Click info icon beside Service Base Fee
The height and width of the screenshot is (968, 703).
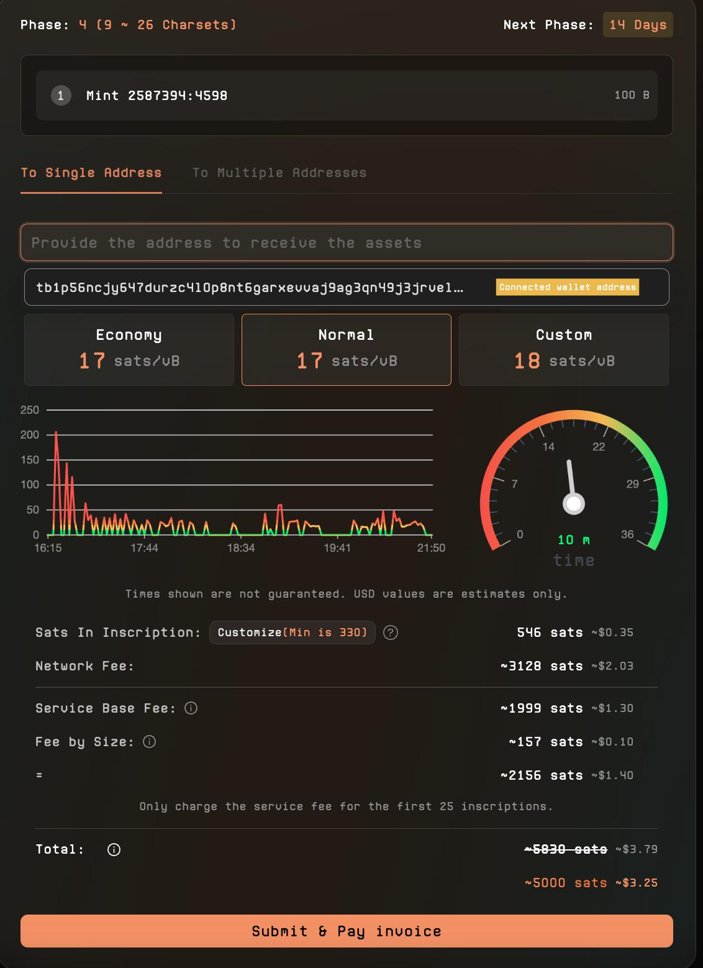pos(191,708)
